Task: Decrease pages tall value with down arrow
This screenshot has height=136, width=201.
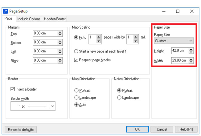Action: click(x=136, y=41)
